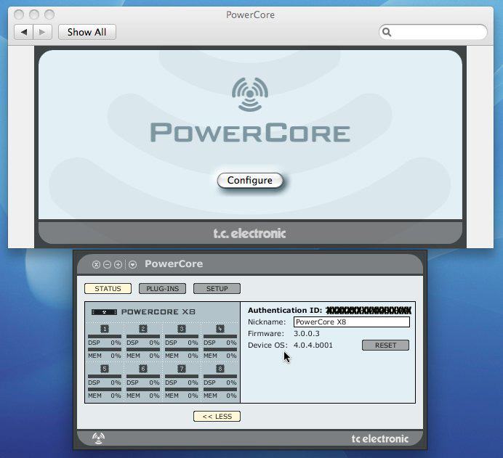
Task: Go back with the left arrow button
Action: [23, 32]
